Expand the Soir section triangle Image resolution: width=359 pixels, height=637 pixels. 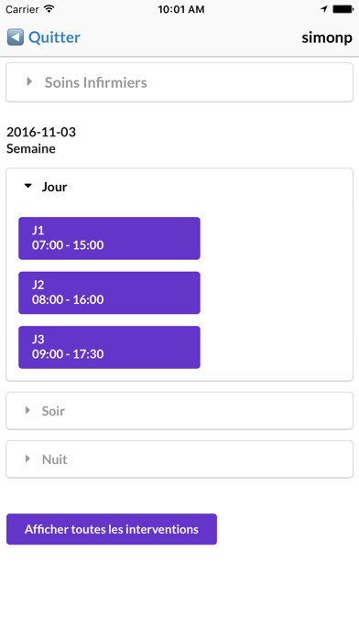coord(27,410)
